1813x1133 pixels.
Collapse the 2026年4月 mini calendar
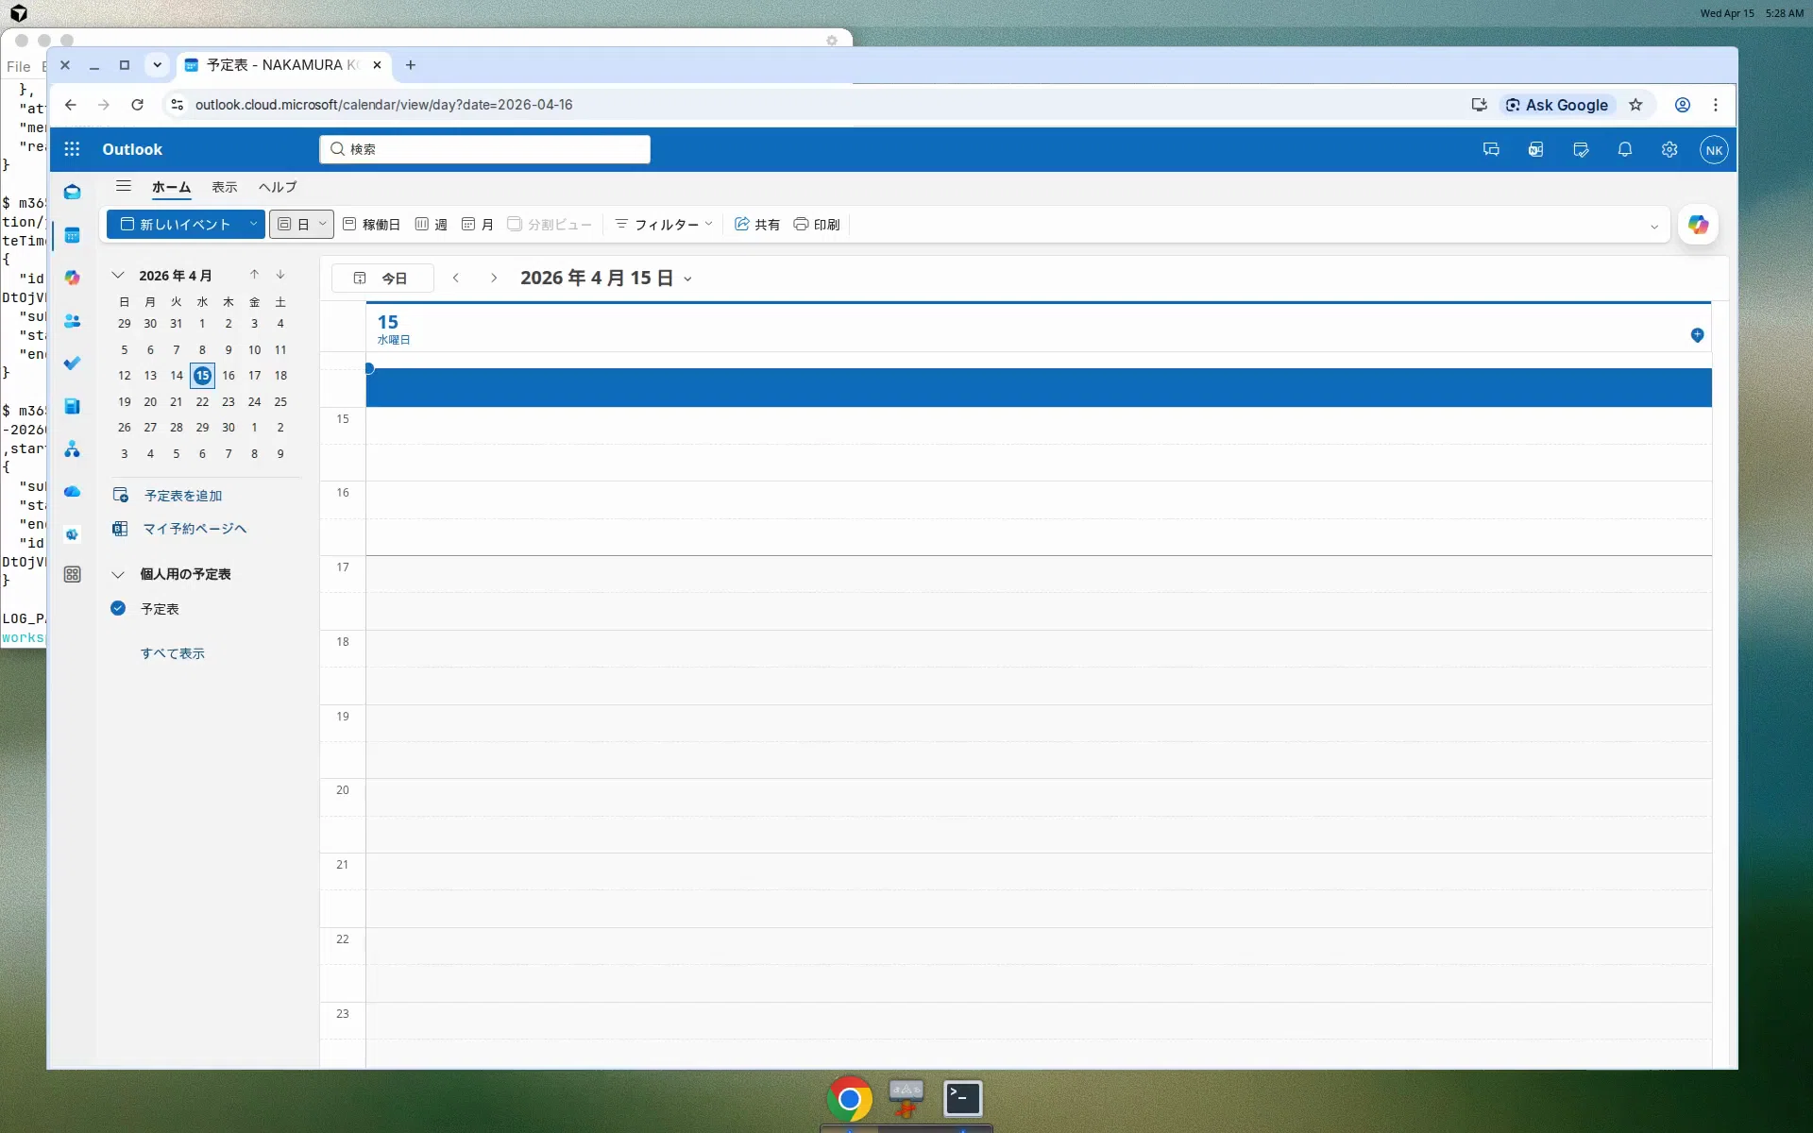pyautogui.click(x=118, y=276)
